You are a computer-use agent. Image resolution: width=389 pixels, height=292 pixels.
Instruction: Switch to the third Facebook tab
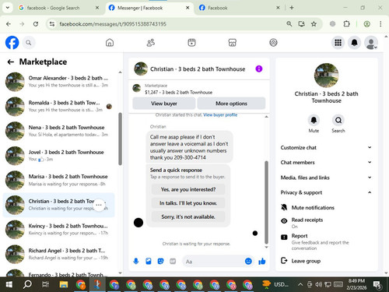click(240, 8)
